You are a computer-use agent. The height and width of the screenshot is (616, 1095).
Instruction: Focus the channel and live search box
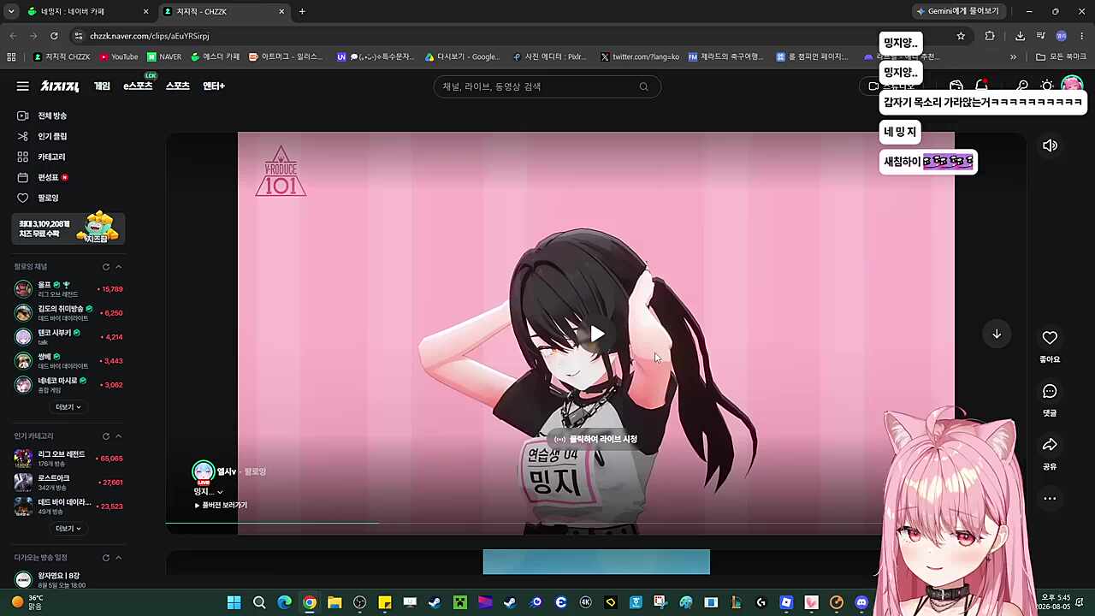547,86
